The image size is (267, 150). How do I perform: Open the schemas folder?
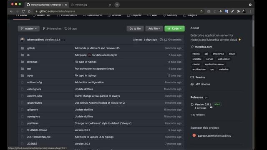pos(32,62)
